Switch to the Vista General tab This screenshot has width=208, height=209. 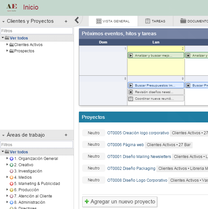pos(113,21)
